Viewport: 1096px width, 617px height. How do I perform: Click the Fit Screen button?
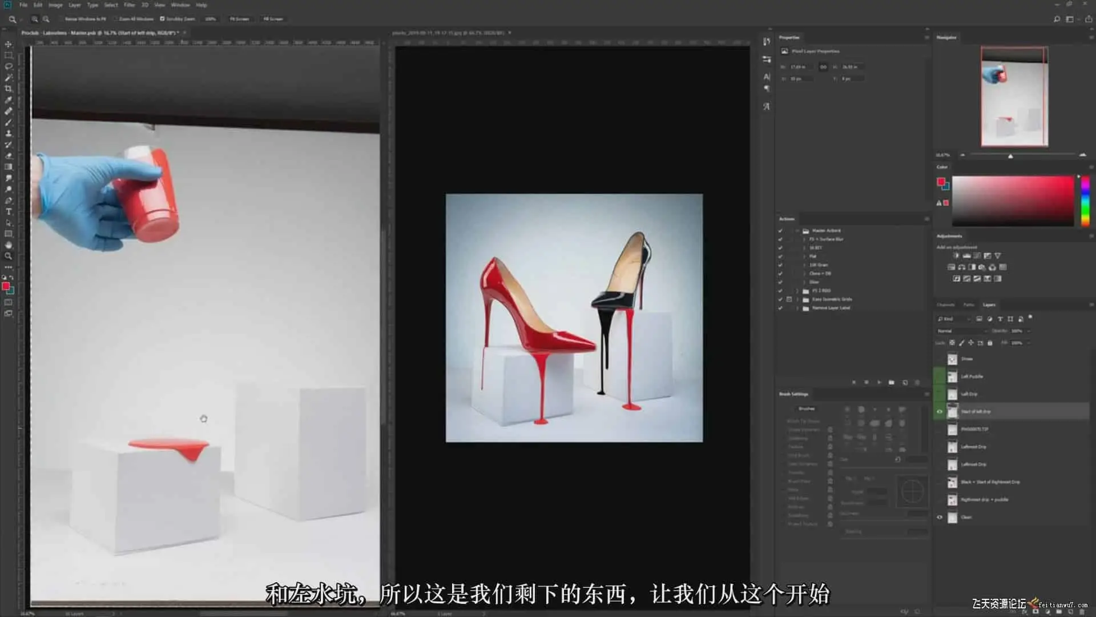[240, 19]
